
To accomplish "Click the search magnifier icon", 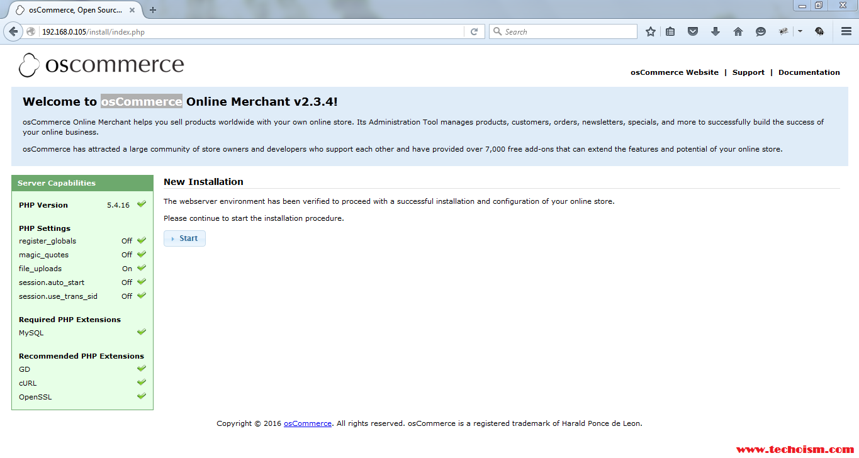I will coord(497,31).
